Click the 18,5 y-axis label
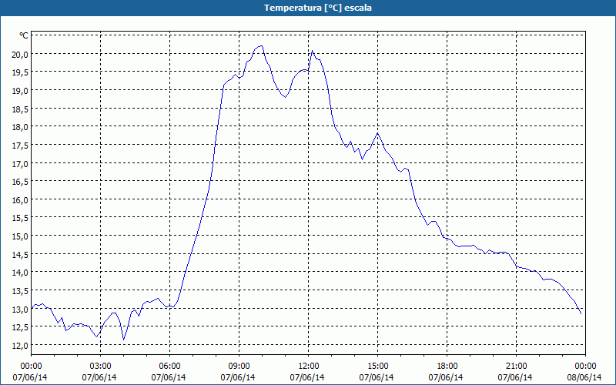This screenshot has width=616, height=385. click(20, 109)
